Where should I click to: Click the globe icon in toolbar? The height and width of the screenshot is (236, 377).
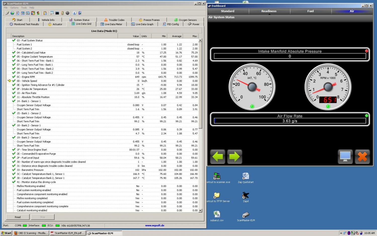pyautogui.click(x=12, y=13)
